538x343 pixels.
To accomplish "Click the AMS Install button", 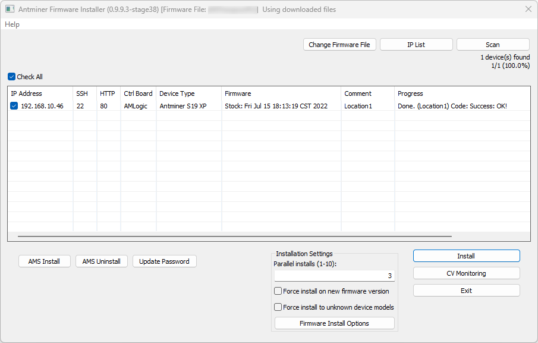I will (44, 261).
